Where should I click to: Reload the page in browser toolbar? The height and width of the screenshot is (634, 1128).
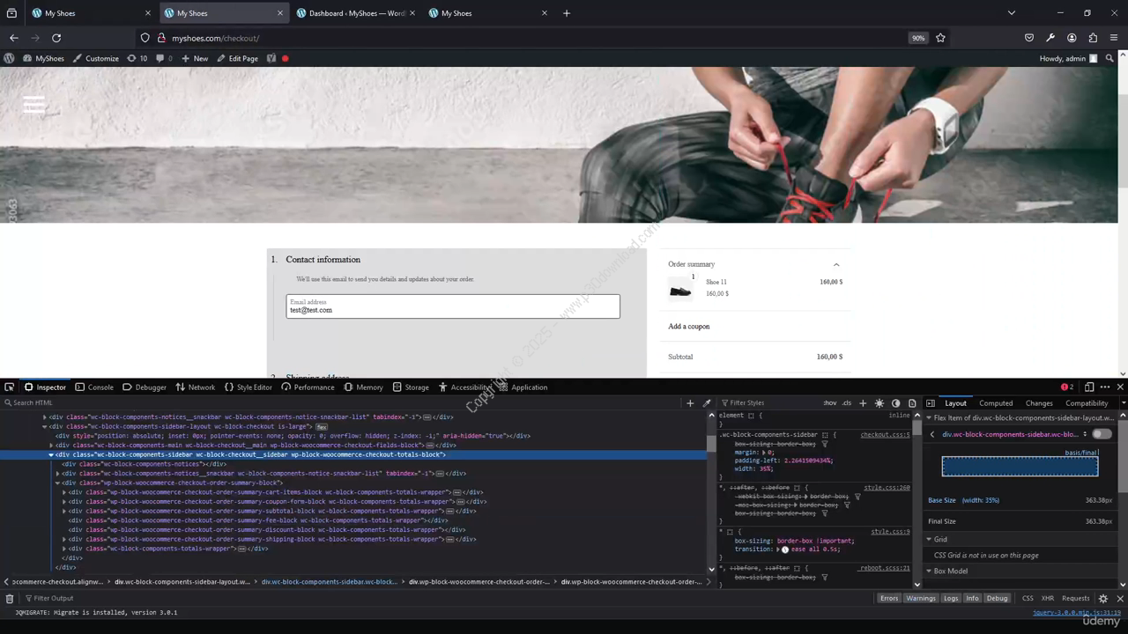click(56, 38)
